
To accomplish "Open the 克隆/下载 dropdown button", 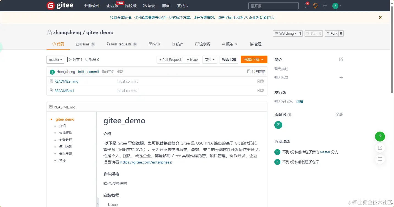I will (x=254, y=59).
